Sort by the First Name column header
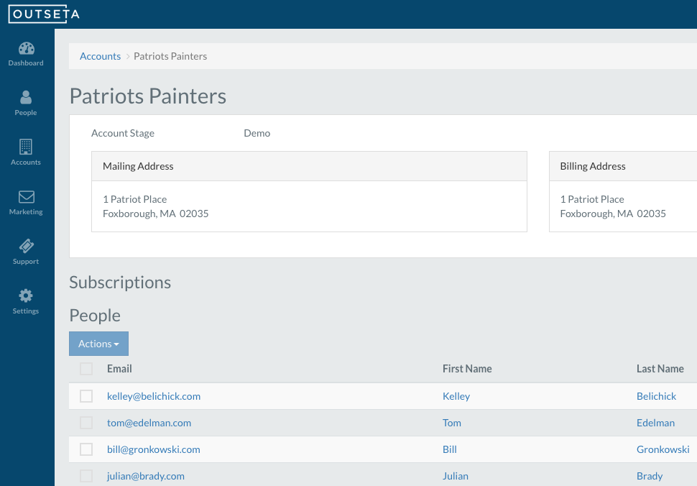This screenshot has height=486, width=697. point(467,369)
